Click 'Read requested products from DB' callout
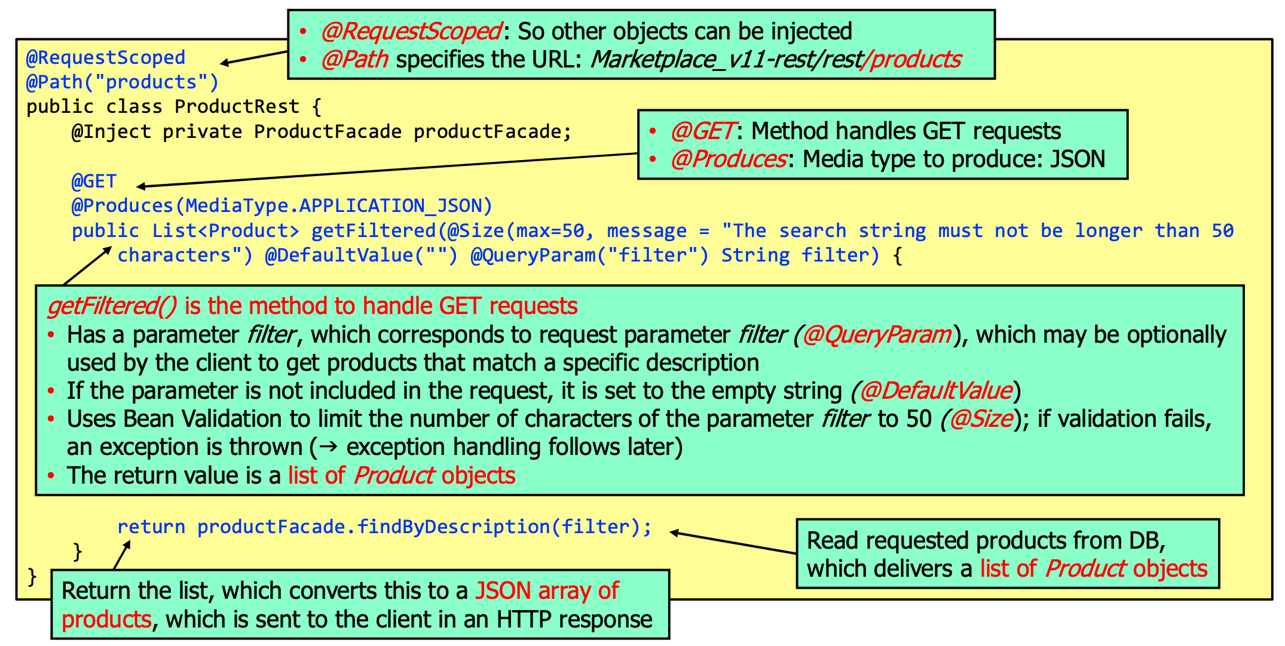Image resolution: width=1285 pixels, height=646 pixels. click(986, 540)
